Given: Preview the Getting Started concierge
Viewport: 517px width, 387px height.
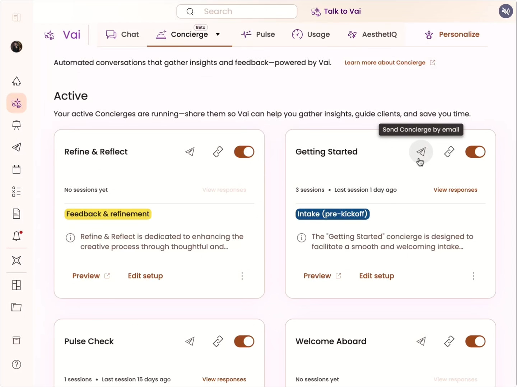Looking at the screenshot, I should click(x=322, y=276).
